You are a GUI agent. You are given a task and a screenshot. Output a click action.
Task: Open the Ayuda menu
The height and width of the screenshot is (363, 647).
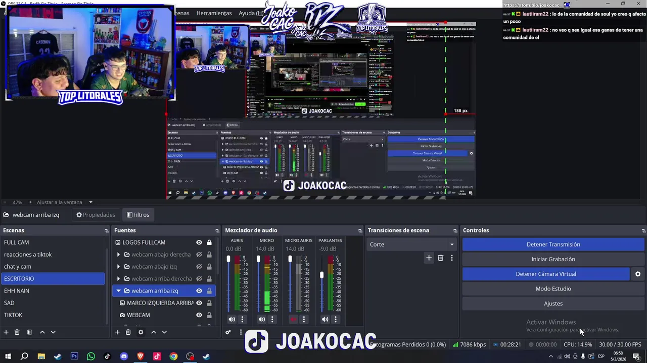(251, 13)
